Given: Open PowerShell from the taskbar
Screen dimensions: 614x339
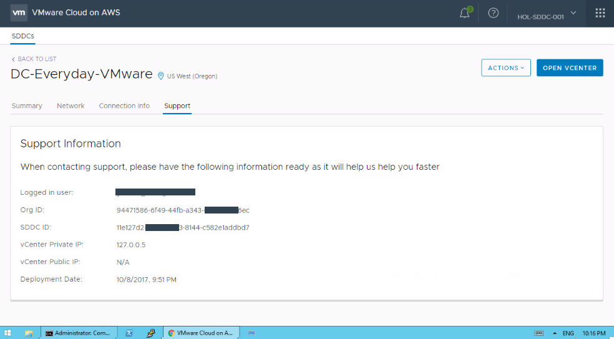Looking at the screenshot, I should pos(129,333).
